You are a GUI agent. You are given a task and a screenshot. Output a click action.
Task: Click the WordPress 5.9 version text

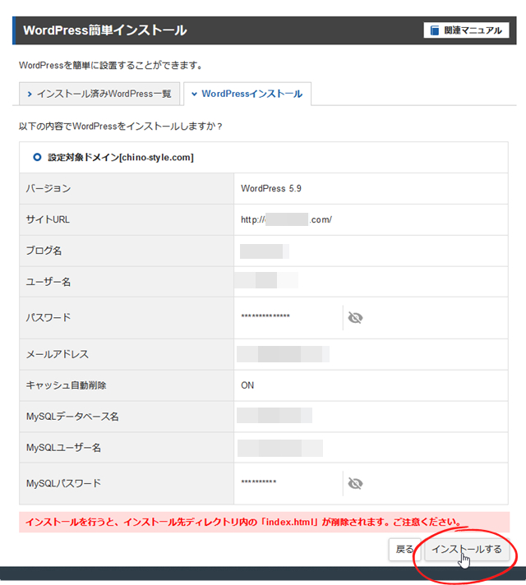(271, 188)
